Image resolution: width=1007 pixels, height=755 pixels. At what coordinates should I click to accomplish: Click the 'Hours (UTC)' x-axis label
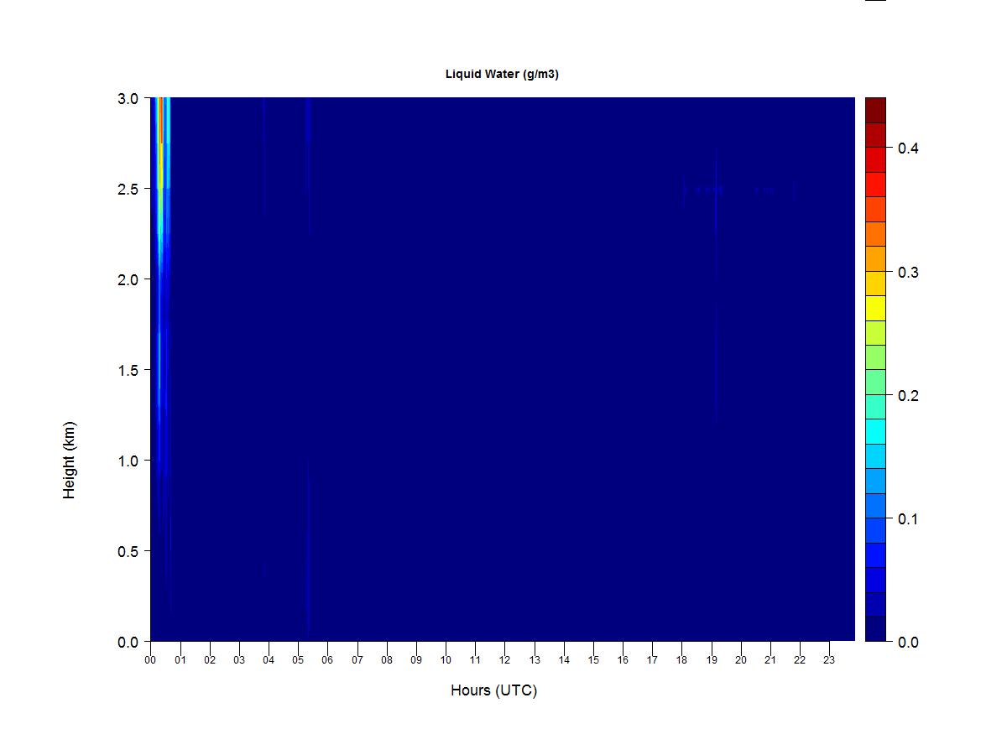coord(493,690)
